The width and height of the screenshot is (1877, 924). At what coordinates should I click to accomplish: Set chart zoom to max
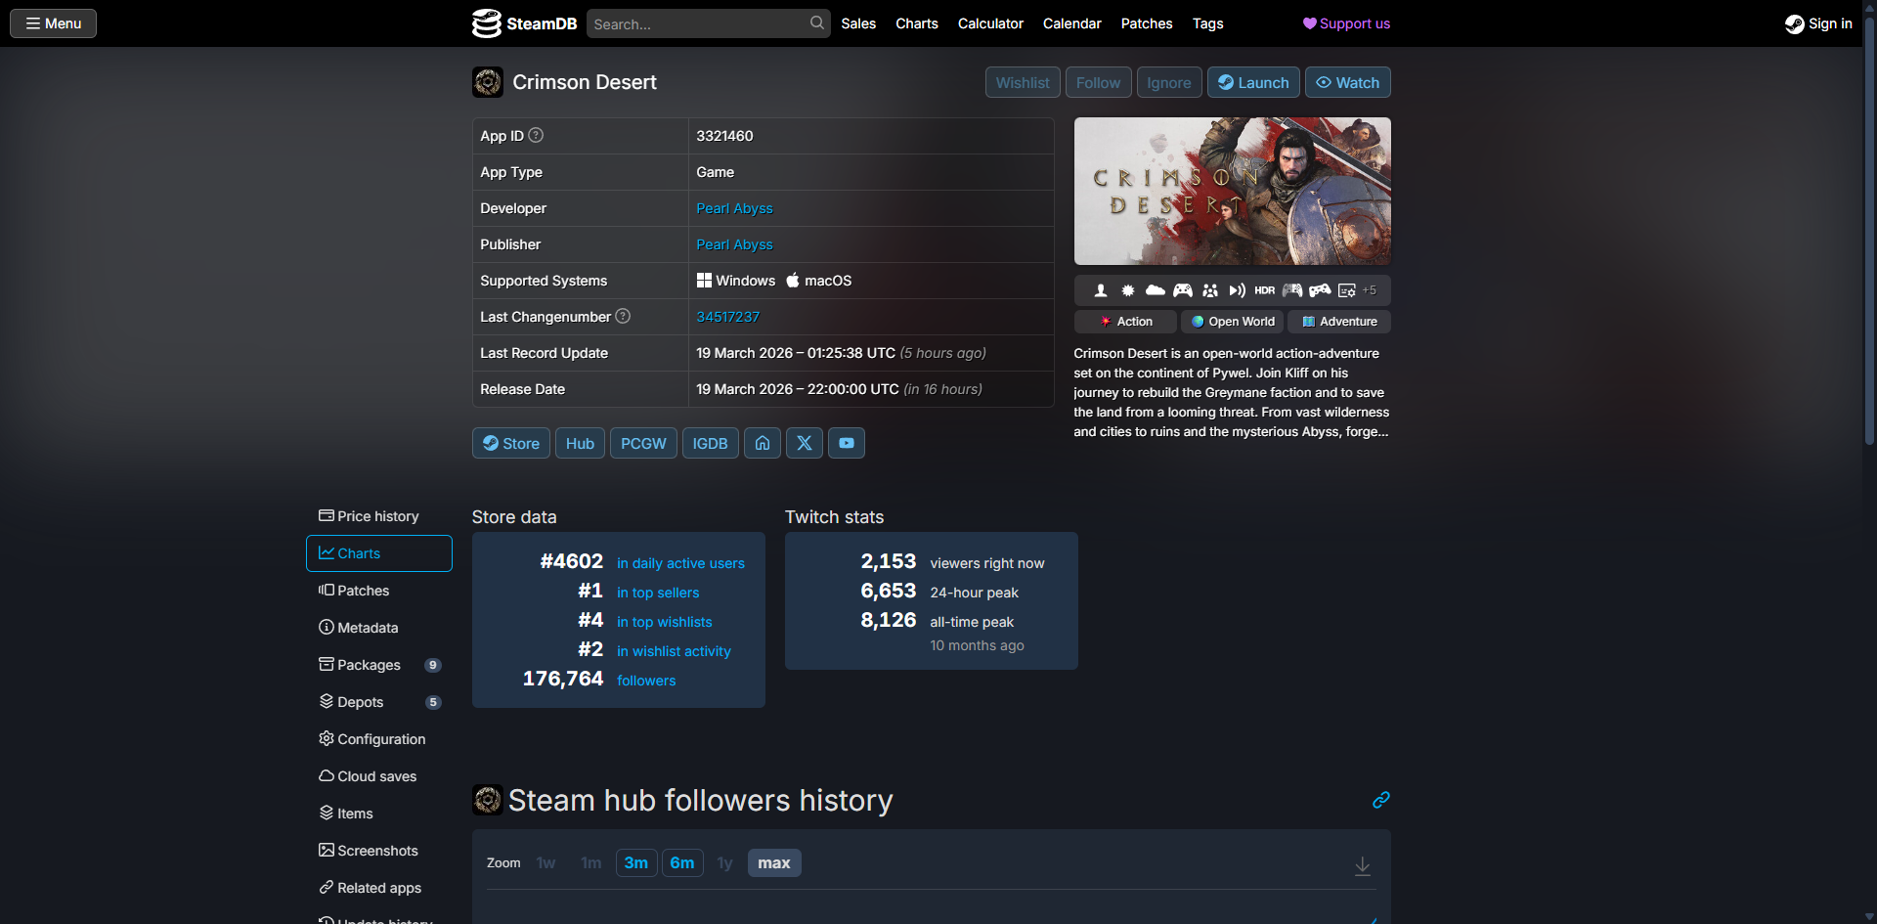point(774,862)
